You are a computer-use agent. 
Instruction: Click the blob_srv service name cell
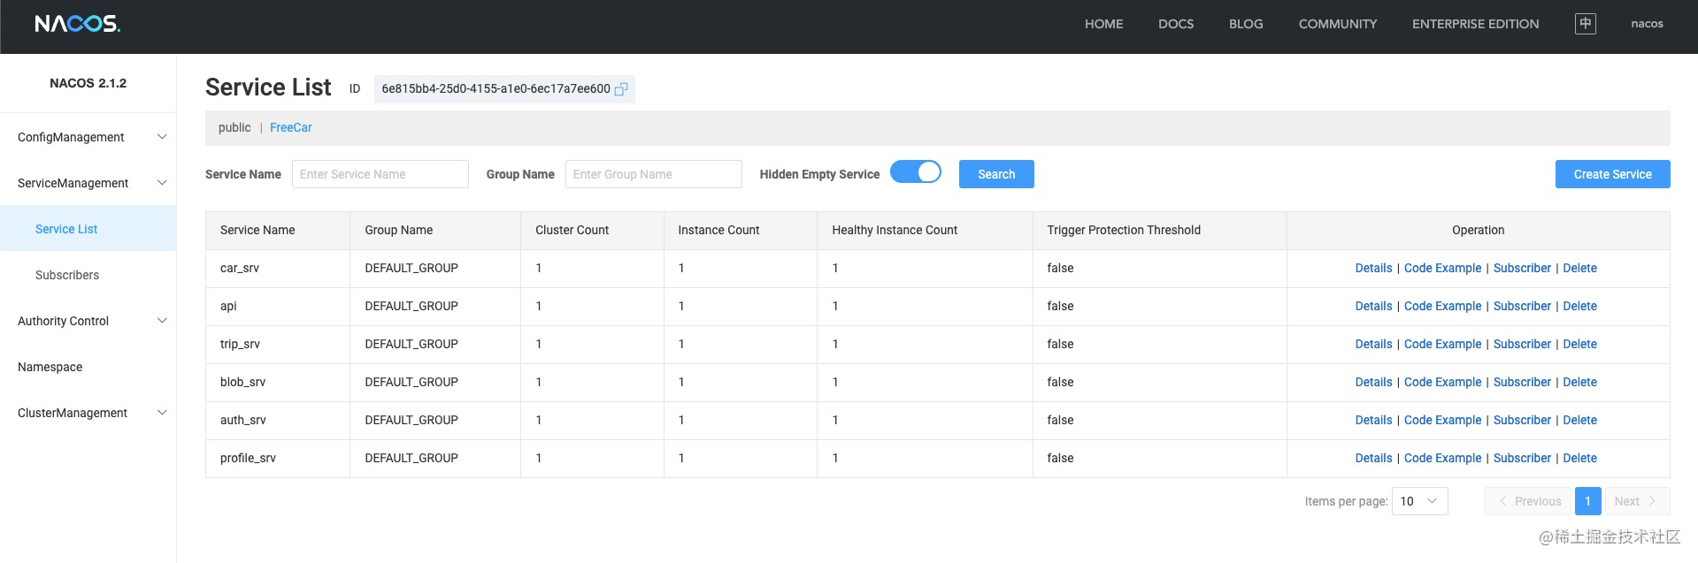[x=278, y=382]
